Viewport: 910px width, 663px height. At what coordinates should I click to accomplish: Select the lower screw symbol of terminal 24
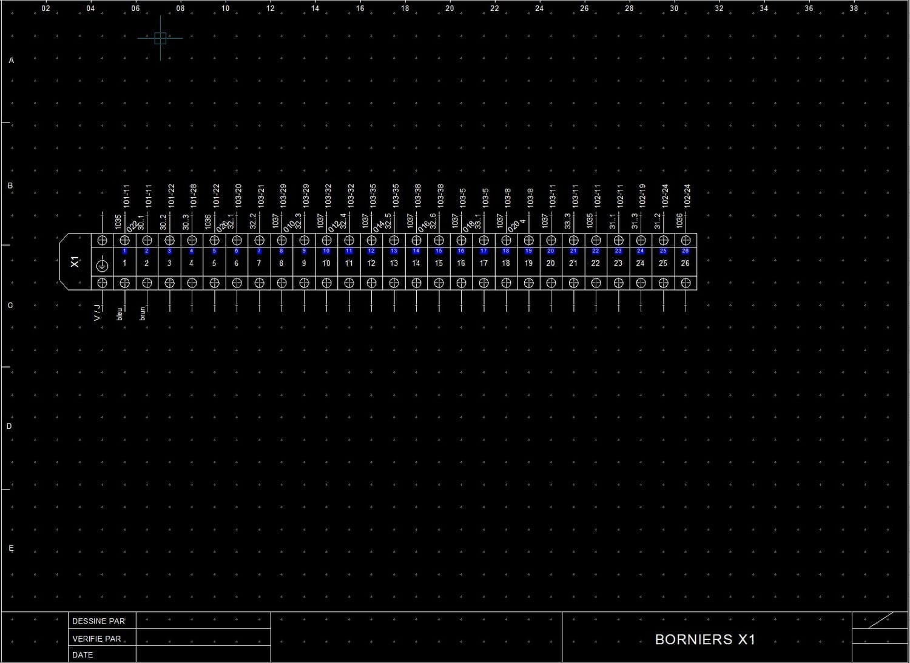641,283
